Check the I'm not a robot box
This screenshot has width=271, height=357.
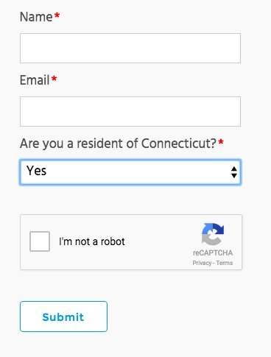[x=40, y=241]
